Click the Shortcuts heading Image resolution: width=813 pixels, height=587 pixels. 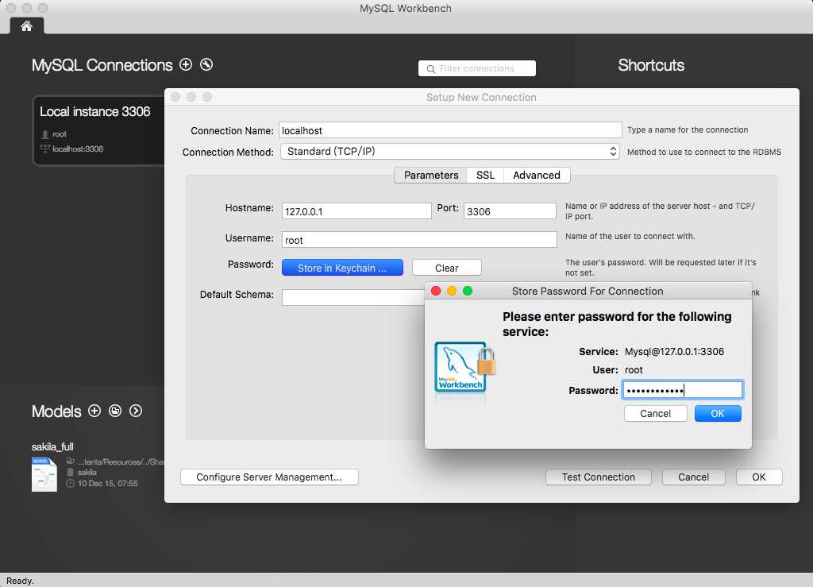pos(651,65)
